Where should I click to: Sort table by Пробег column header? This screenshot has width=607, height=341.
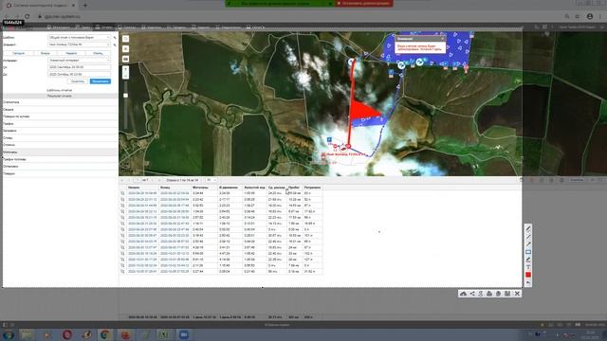coord(295,188)
